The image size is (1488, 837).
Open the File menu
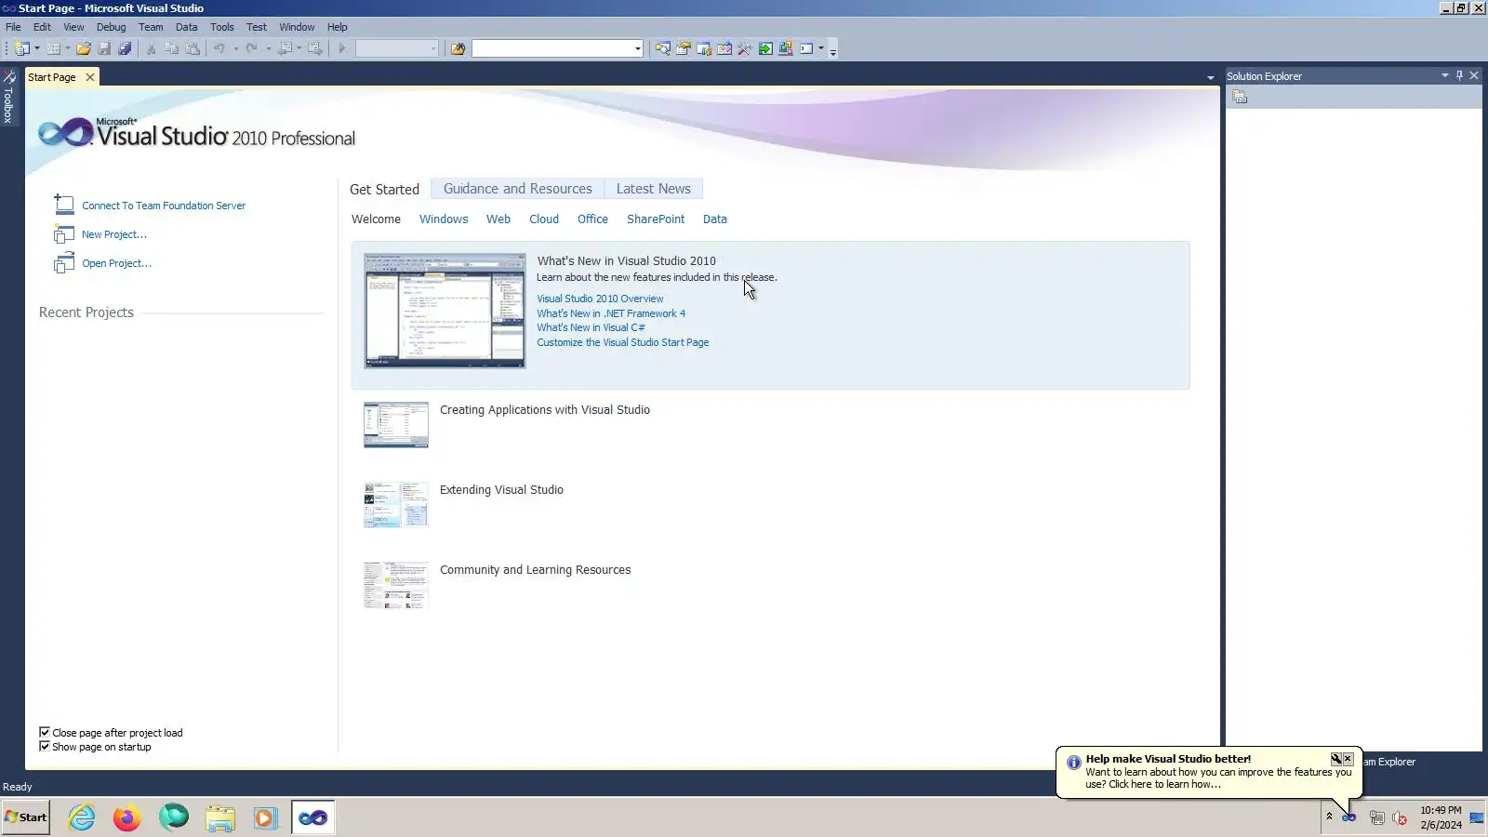pyautogui.click(x=13, y=27)
